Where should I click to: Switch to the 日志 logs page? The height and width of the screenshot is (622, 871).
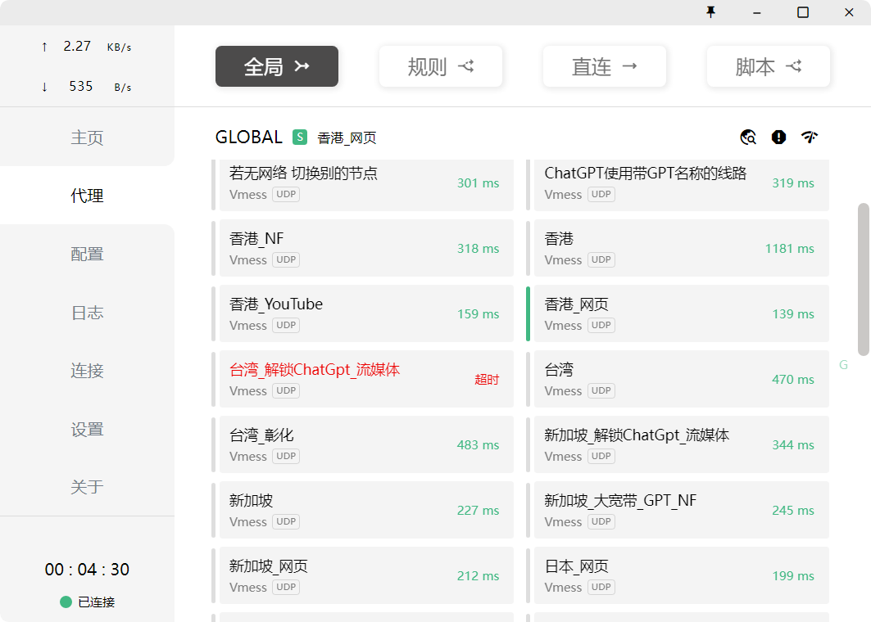pyautogui.click(x=87, y=313)
